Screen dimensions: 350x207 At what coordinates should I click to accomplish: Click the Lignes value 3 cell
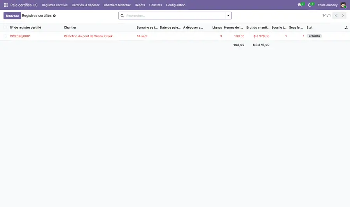click(x=221, y=36)
